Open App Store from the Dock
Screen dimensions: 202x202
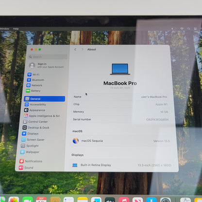pos(151,200)
